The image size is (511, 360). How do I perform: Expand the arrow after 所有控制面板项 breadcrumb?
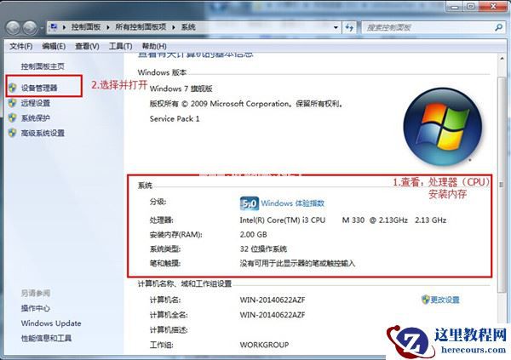(x=174, y=27)
